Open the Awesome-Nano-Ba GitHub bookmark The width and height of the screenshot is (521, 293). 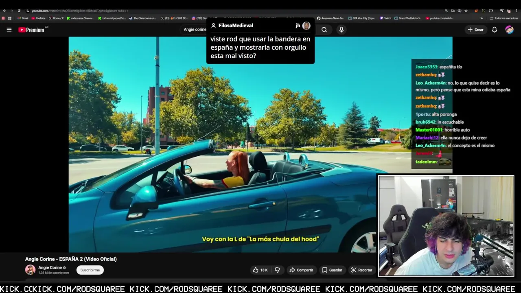[331, 18]
